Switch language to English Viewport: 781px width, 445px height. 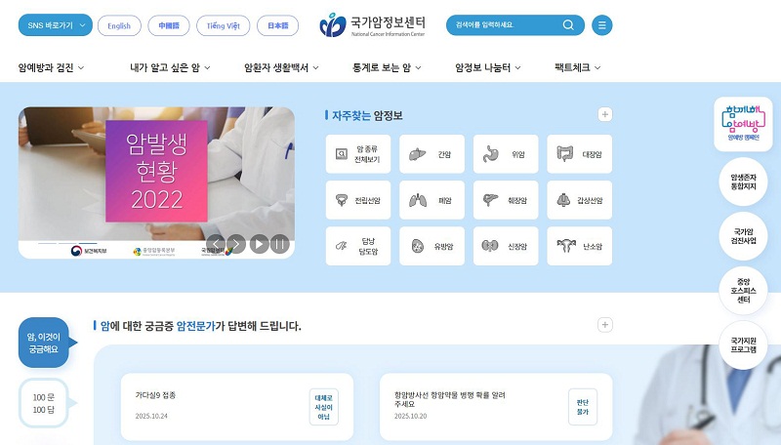coord(119,26)
